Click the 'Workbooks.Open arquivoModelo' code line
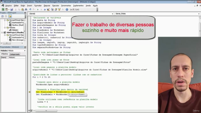201x113 pixels. tap(52, 84)
